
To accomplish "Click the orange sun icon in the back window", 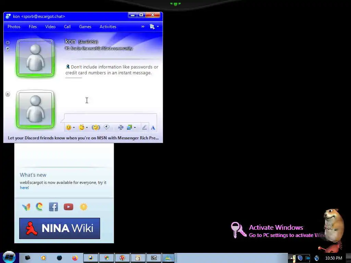I will [84, 206].
